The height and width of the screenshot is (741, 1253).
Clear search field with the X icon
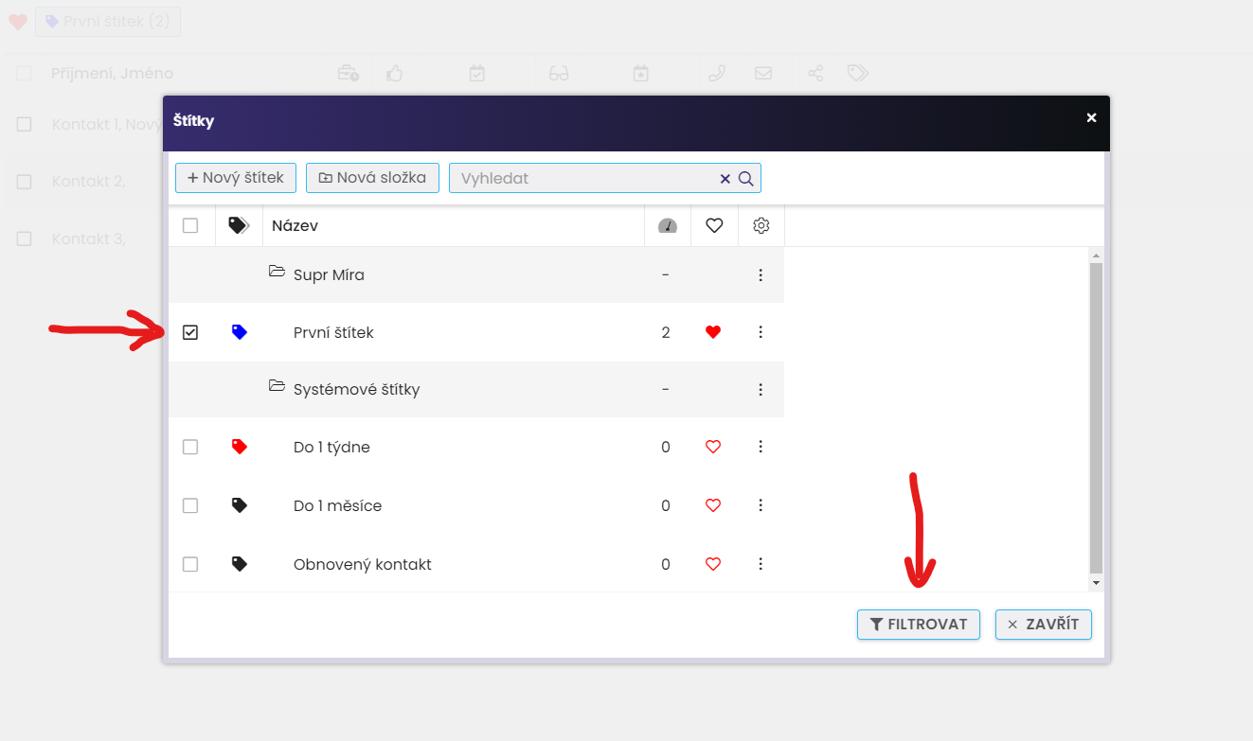click(x=725, y=179)
